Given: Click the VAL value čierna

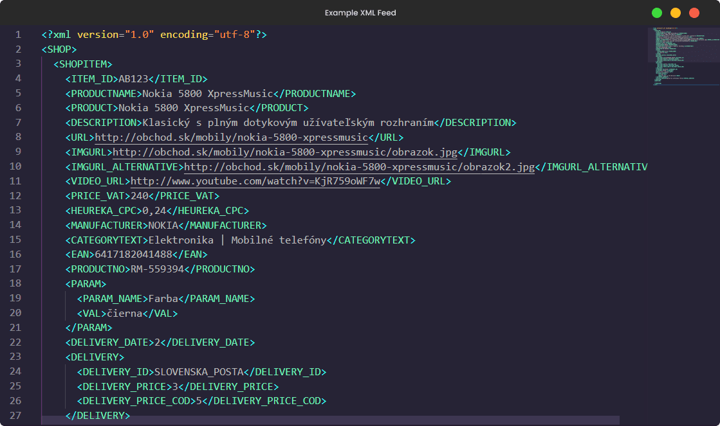Looking at the screenshot, I should click(124, 313).
